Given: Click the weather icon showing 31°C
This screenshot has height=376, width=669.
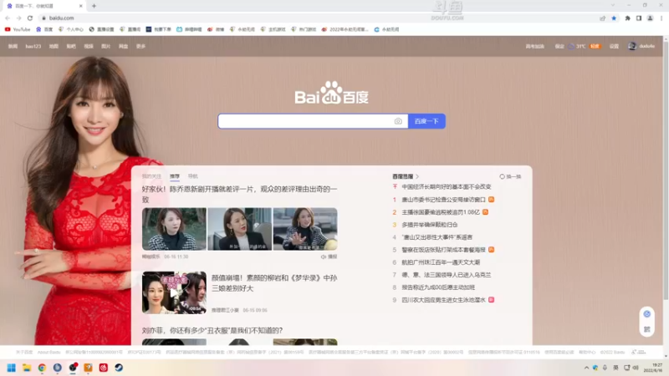Looking at the screenshot, I should (x=571, y=46).
